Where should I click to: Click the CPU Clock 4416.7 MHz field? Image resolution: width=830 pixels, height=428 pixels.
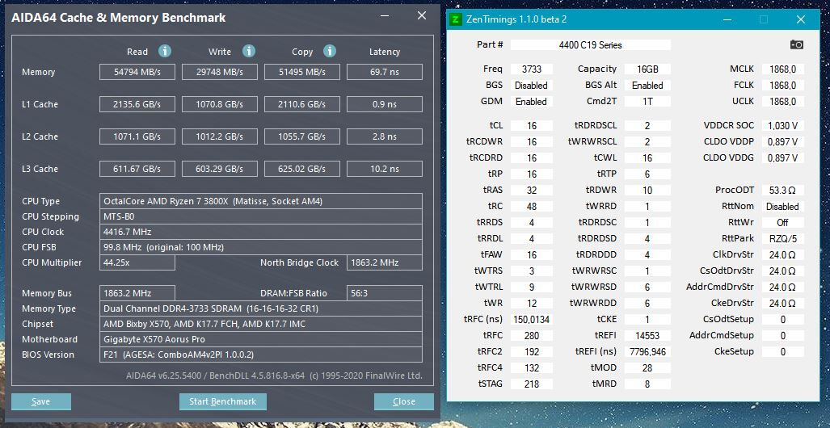point(261,232)
